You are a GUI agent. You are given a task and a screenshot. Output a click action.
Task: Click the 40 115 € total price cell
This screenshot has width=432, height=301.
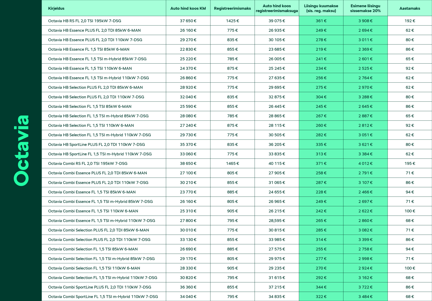[x=277, y=163]
